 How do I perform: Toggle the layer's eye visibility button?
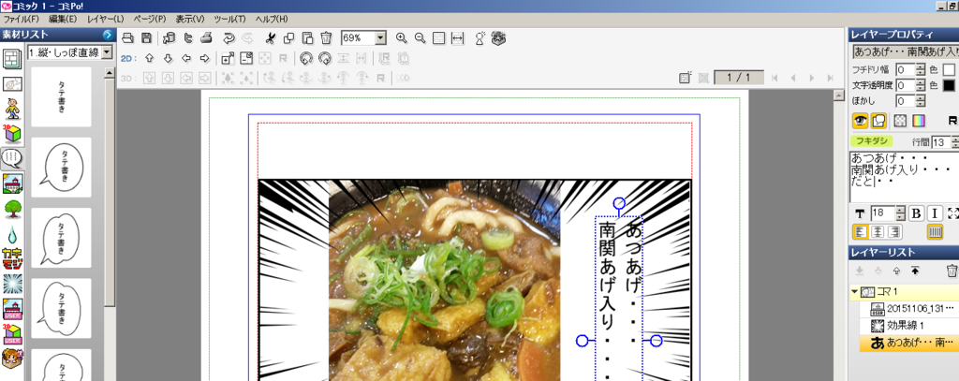tap(861, 121)
